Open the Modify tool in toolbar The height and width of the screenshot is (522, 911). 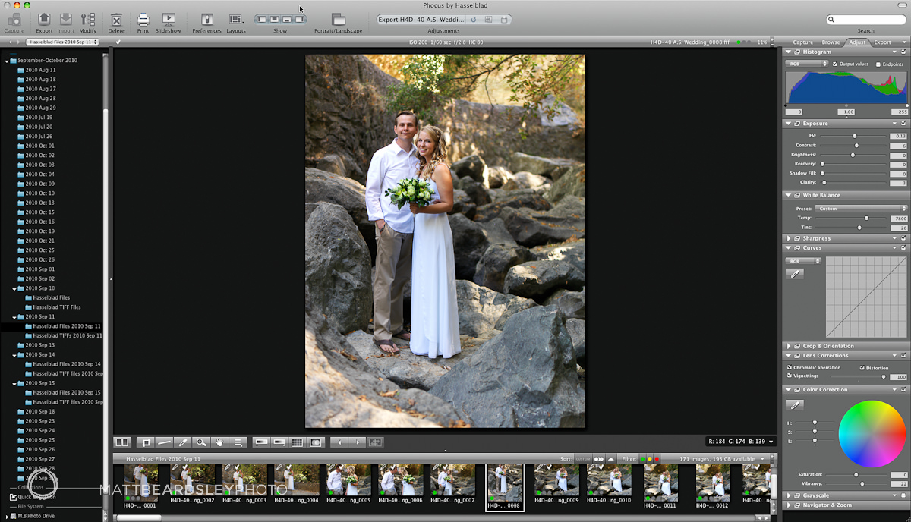[88, 20]
